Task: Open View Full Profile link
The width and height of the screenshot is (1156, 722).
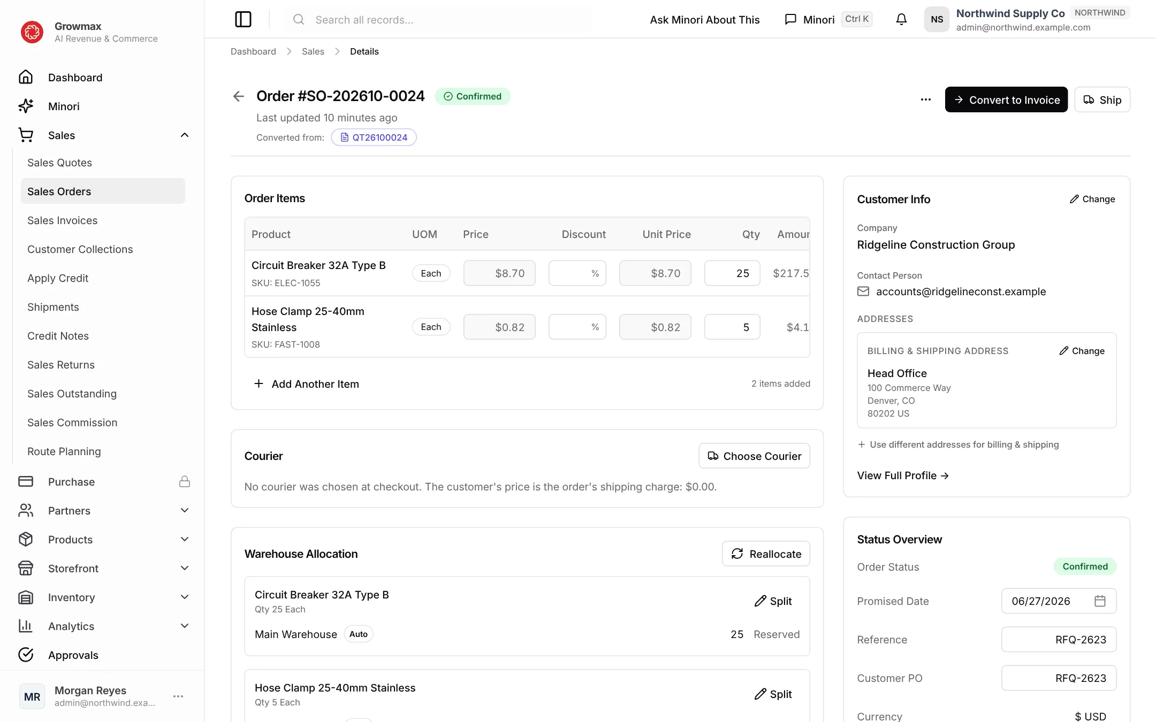Action: coord(903,475)
